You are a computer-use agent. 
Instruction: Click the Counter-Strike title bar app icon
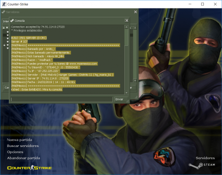click(4, 4)
